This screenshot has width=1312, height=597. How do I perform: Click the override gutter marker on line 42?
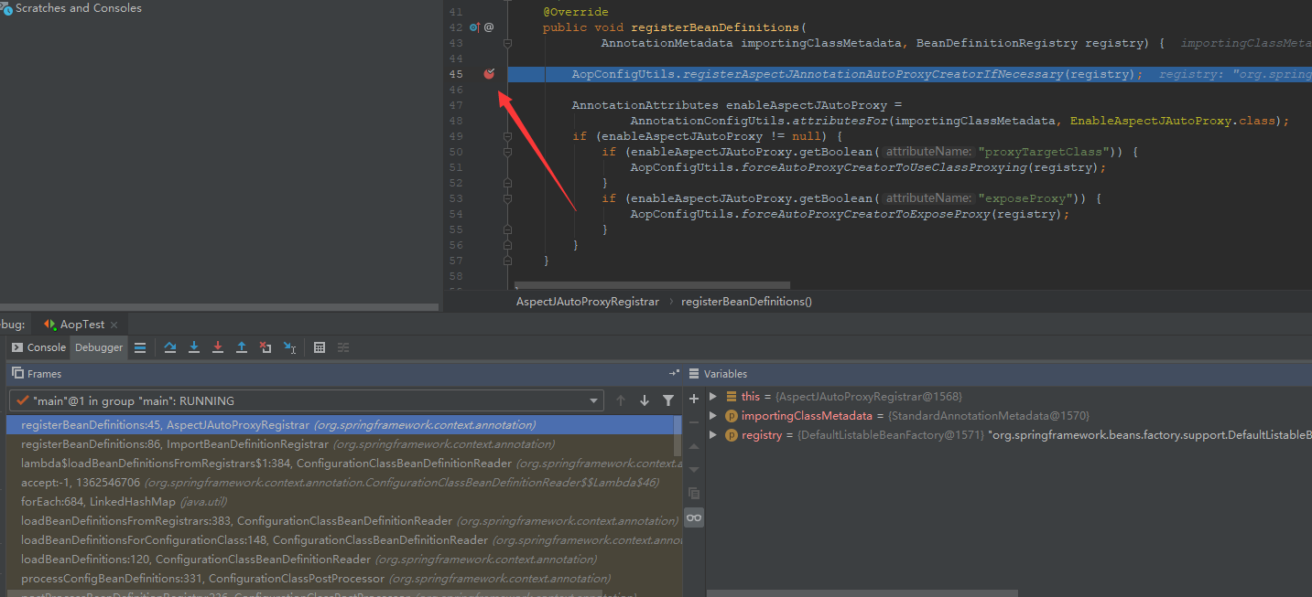[x=474, y=27]
